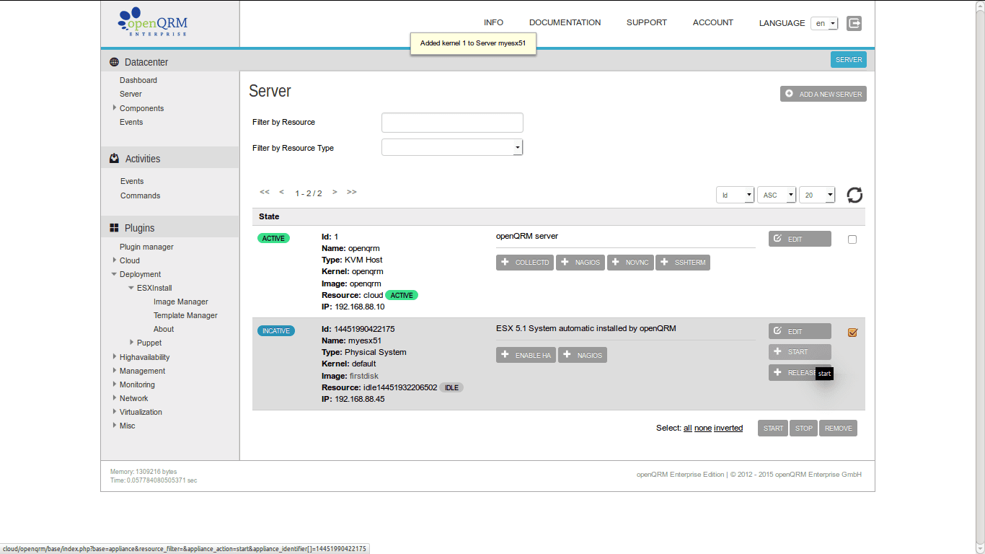Open the 20 results per page dropdown

coord(817,195)
